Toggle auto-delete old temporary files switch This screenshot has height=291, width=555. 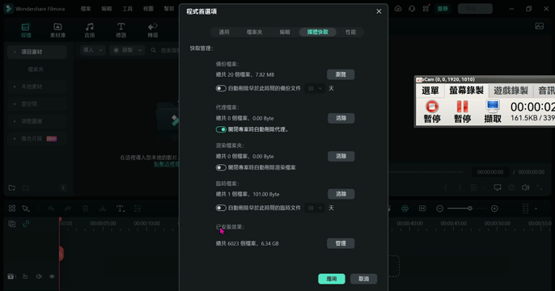pos(221,208)
